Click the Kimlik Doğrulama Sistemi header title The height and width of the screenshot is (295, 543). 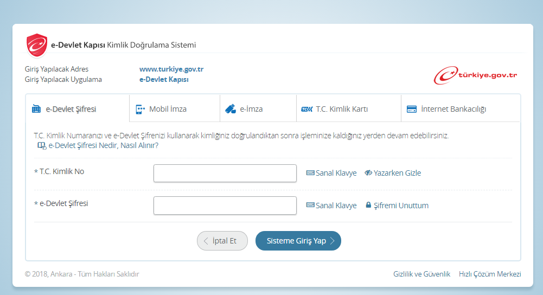coord(151,45)
